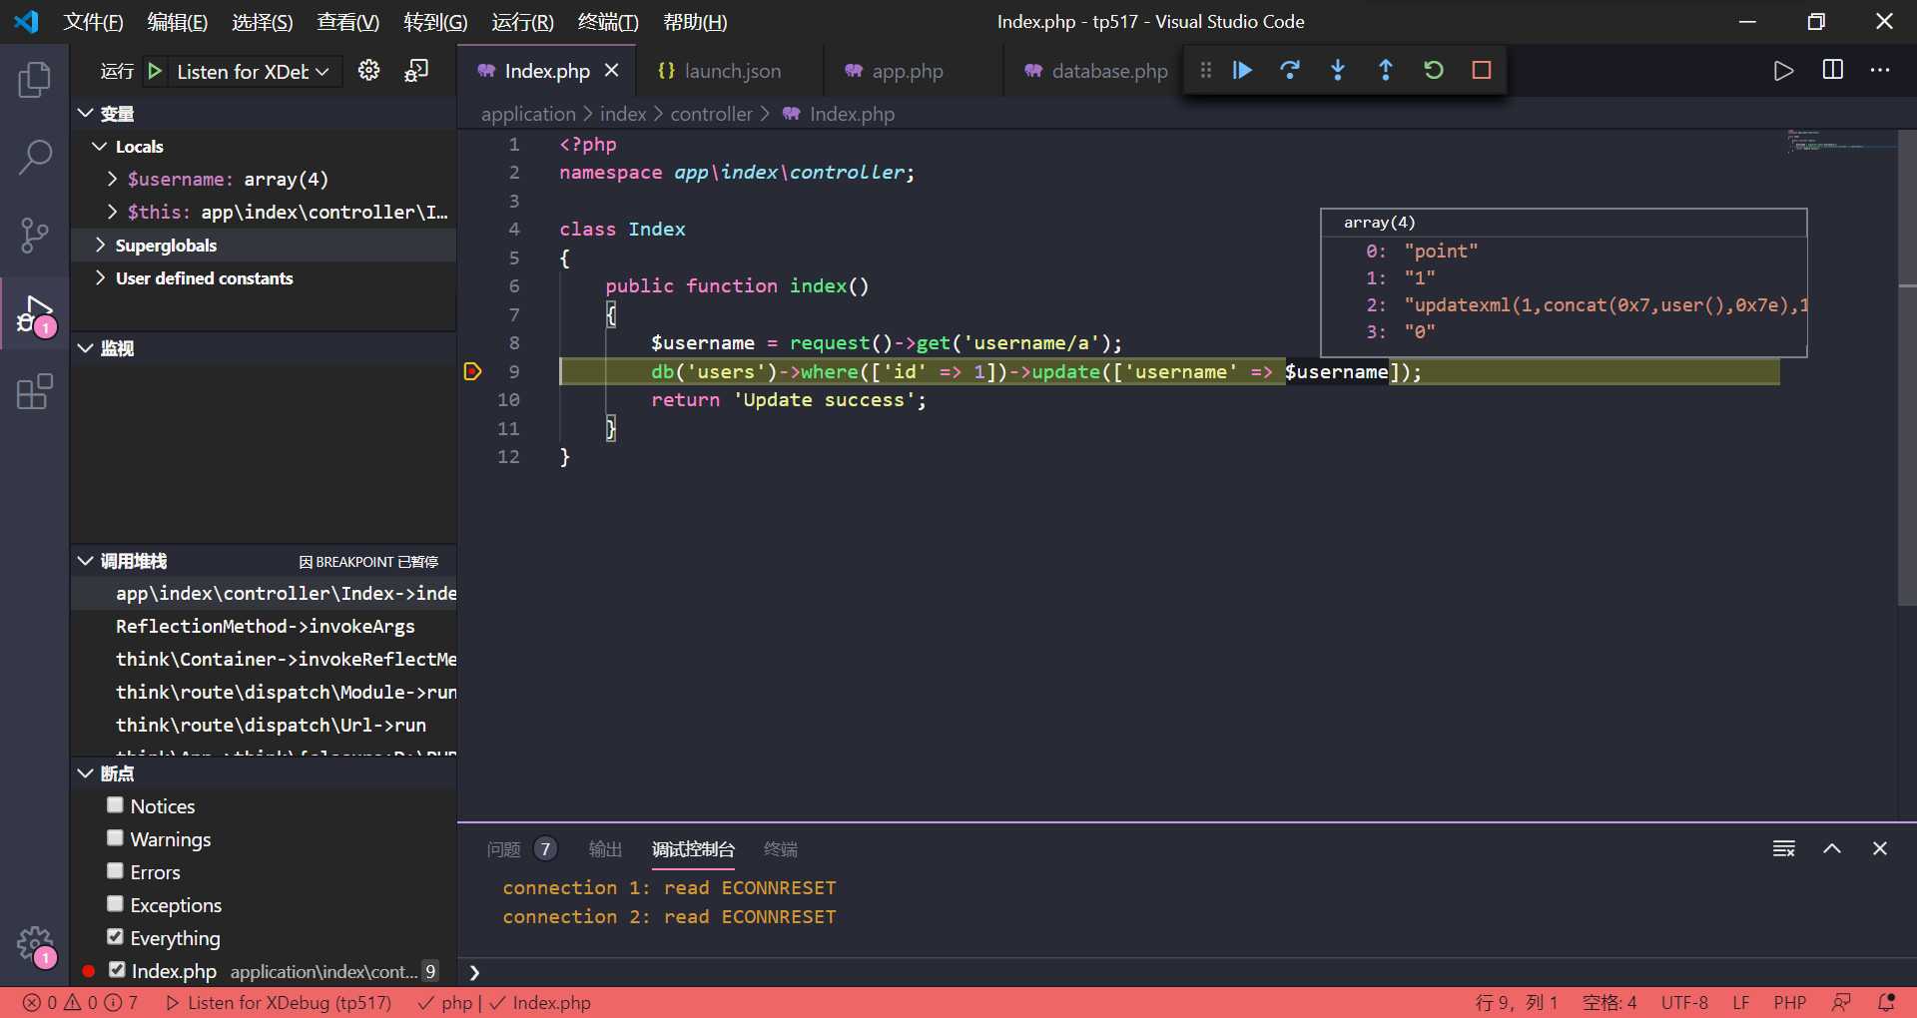The image size is (1917, 1018).
Task: Step out of current function
Action: click(1386, 70)
